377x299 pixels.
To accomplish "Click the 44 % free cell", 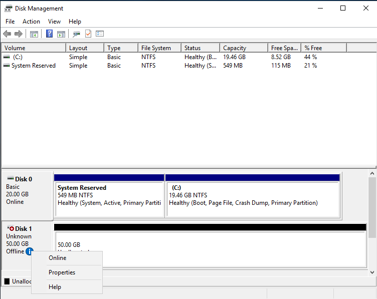I will click(x=310, y=57).
